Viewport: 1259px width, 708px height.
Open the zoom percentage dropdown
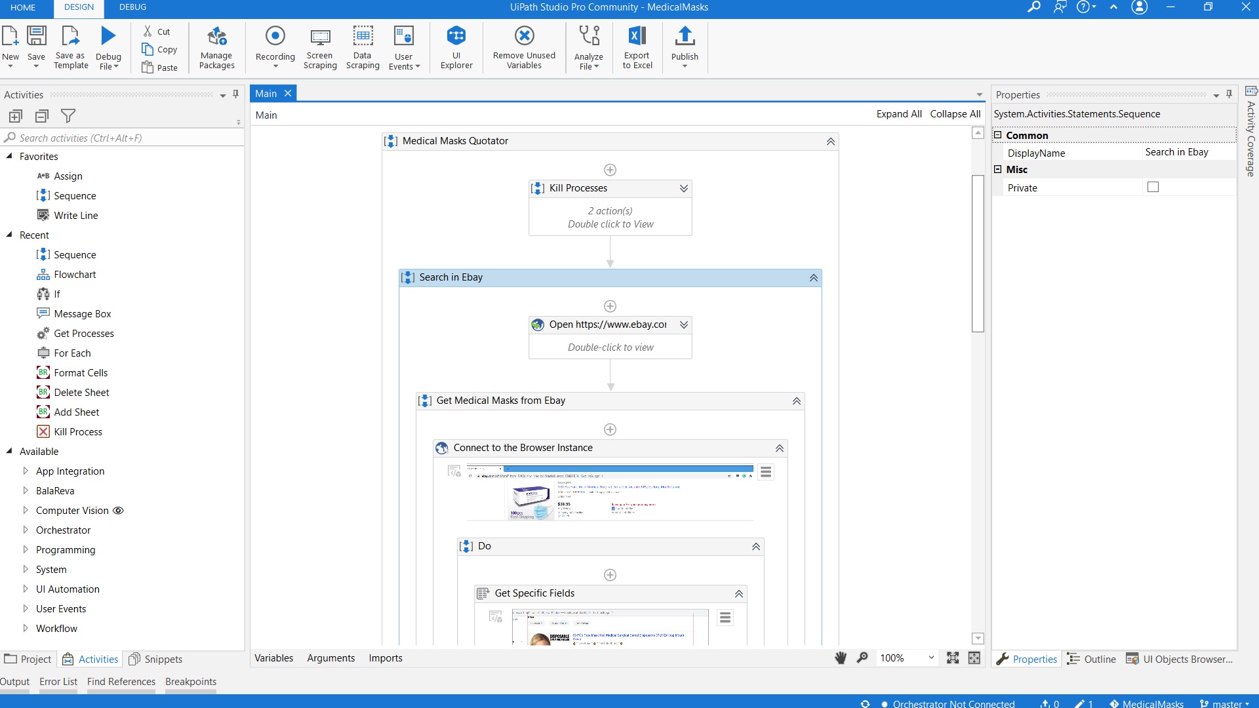[x=931, y=658]
